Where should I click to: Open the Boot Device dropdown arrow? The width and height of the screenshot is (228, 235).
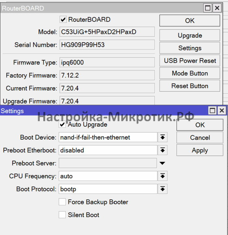click(162, 137)
